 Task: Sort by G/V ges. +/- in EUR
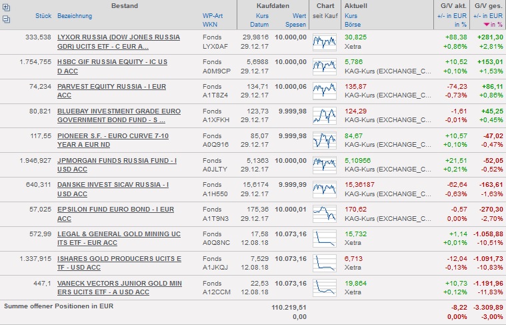click(488, 16)
